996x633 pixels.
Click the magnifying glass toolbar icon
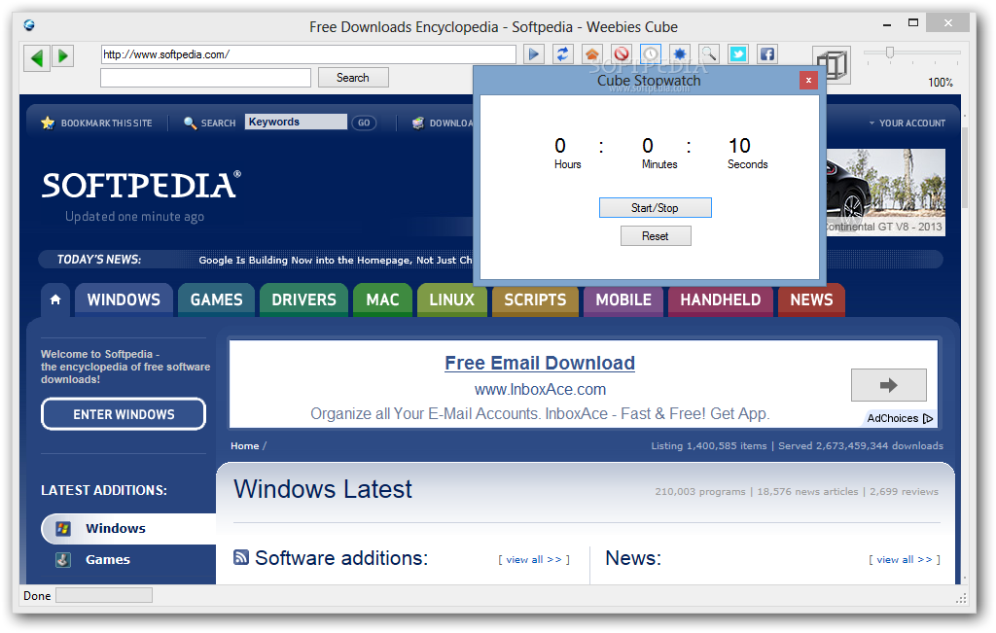[709, 54]
